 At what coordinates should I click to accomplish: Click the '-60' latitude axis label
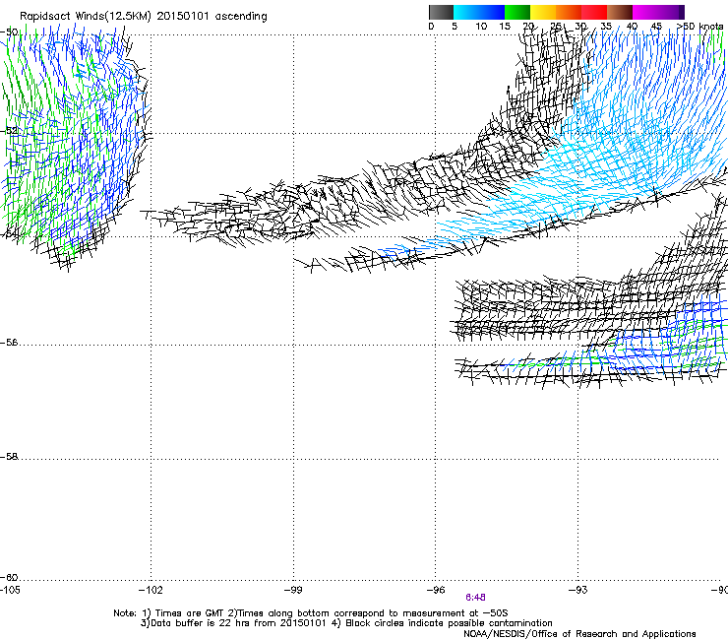coord(9,578)
